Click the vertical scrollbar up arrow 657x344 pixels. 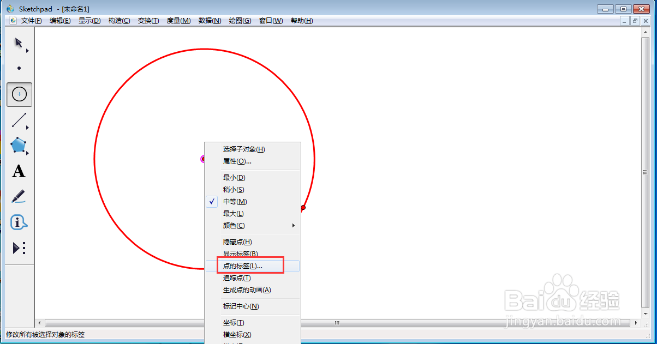coord(646,31)
